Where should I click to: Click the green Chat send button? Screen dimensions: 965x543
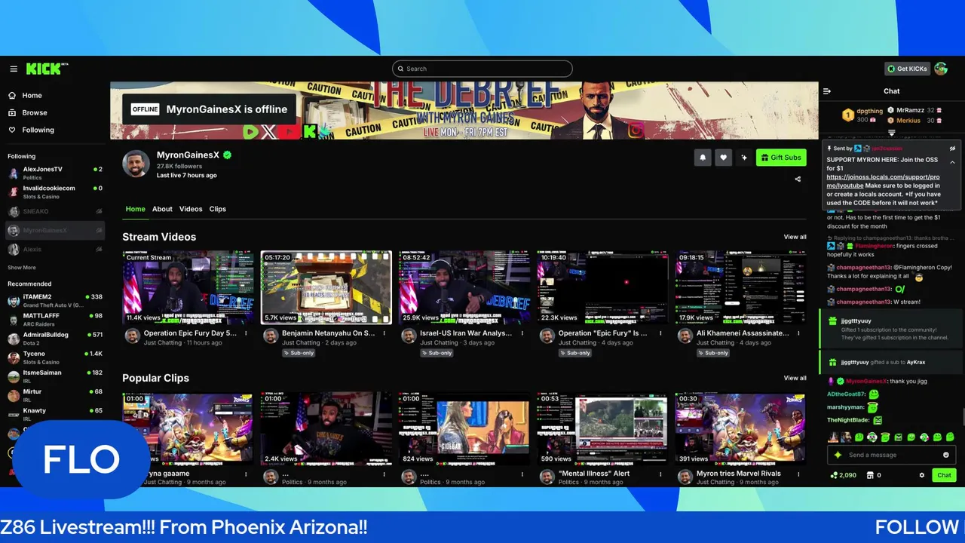(944, 475)
